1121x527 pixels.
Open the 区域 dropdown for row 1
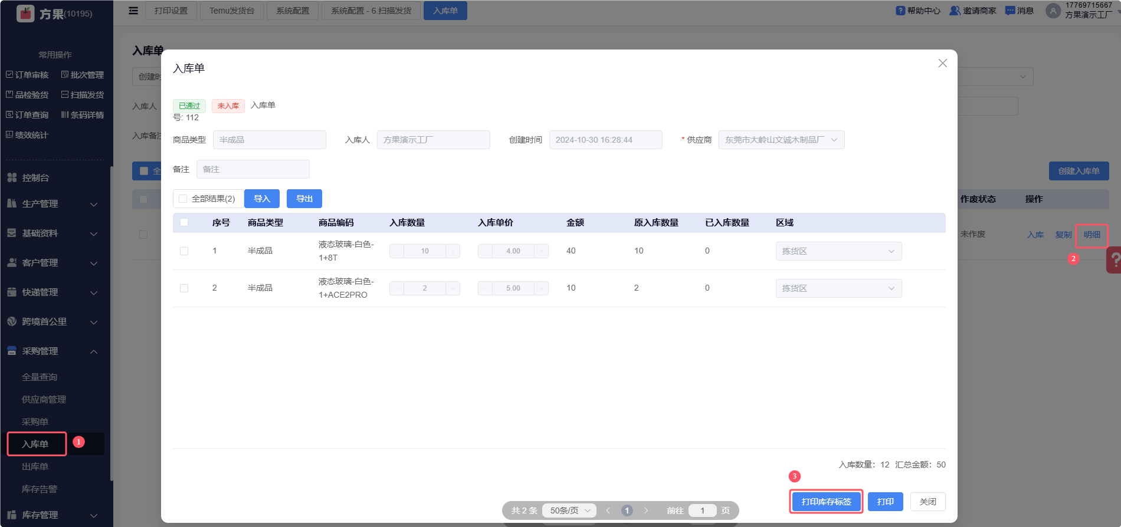[x=838, y=251]
